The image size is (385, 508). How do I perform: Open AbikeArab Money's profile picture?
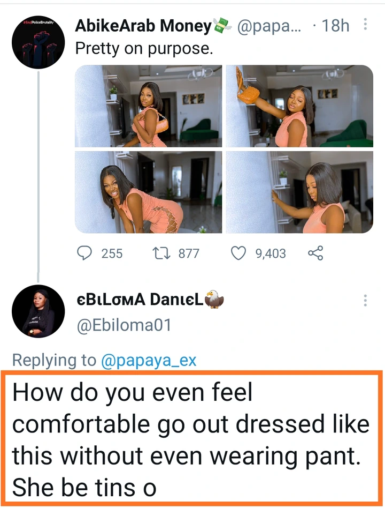coord(38,42)
